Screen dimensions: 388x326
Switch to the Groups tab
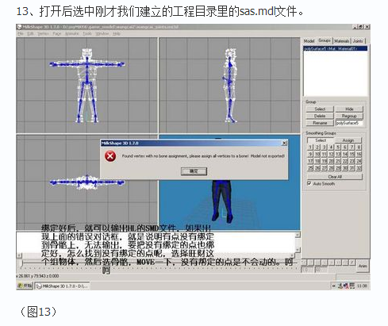(325, 40)
